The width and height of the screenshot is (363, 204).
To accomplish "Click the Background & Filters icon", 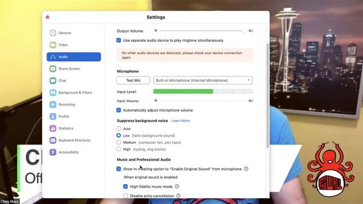I will coord(53,92).
